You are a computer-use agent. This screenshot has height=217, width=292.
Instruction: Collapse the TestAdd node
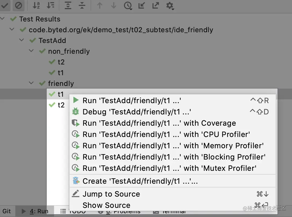coord(22,40)
